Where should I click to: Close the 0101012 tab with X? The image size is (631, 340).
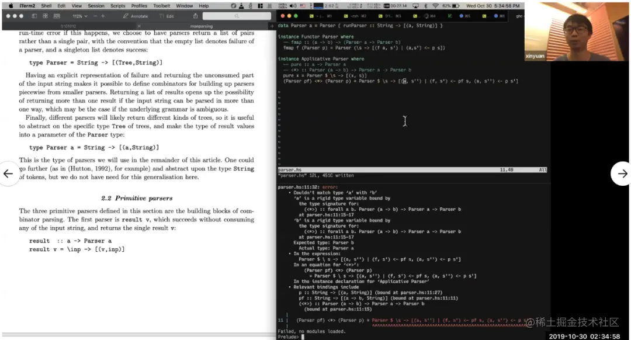[x=139, y=26]
